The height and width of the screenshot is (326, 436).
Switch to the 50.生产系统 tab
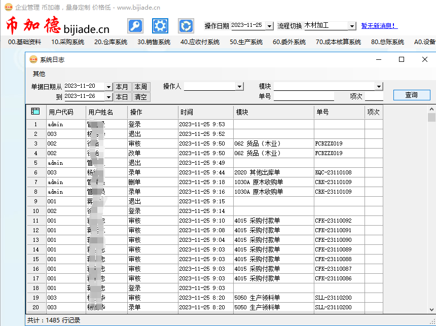pyautogui.click(x=247, y=43)
